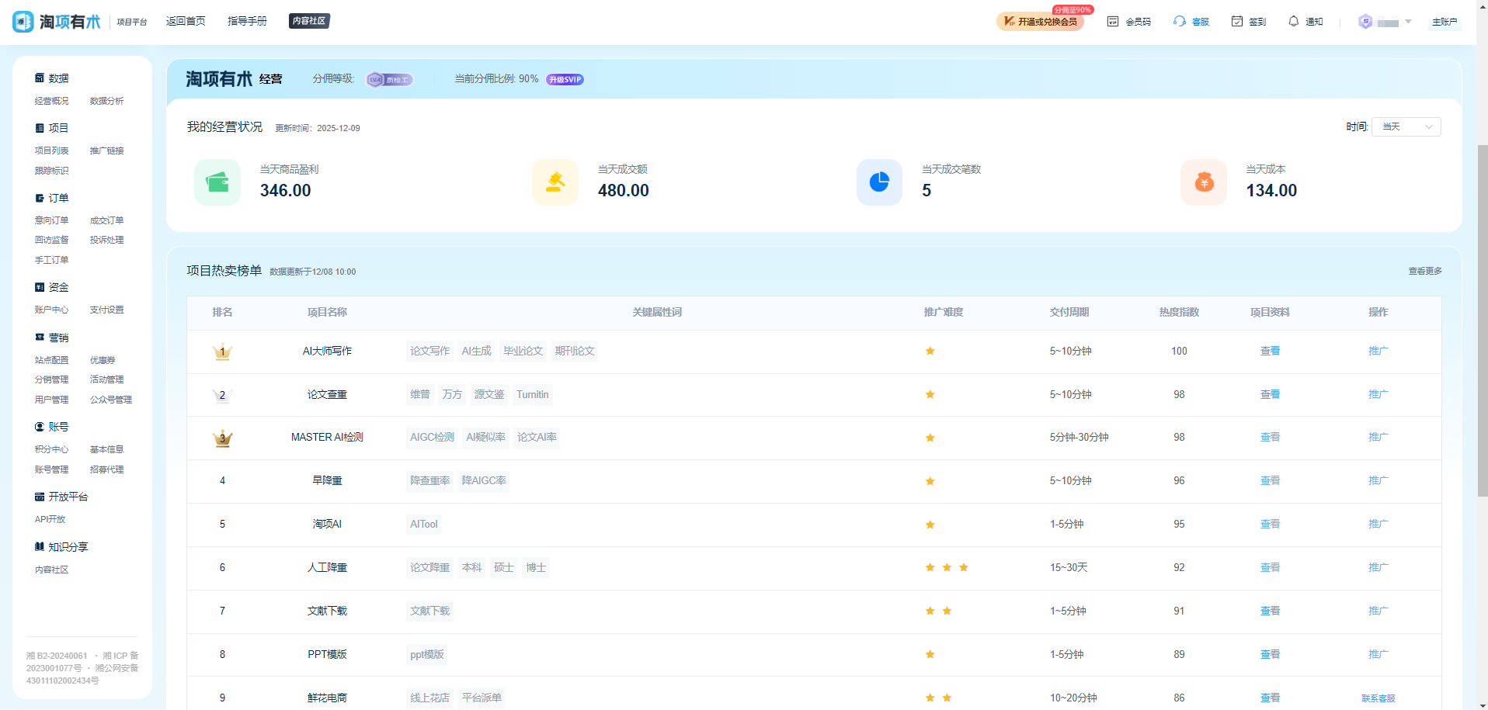Click the 营销 marketing sidebar icon

point(40,337)
